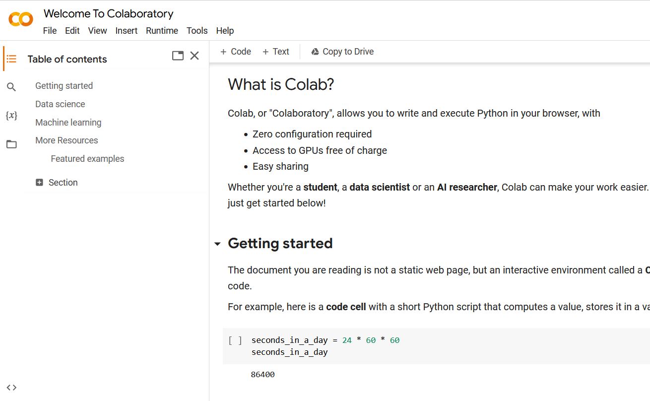Image resolution: width=650 pixels, height=401 pixels.
Task: Jump to Machine learning in contents
Action: click(68, 123)
